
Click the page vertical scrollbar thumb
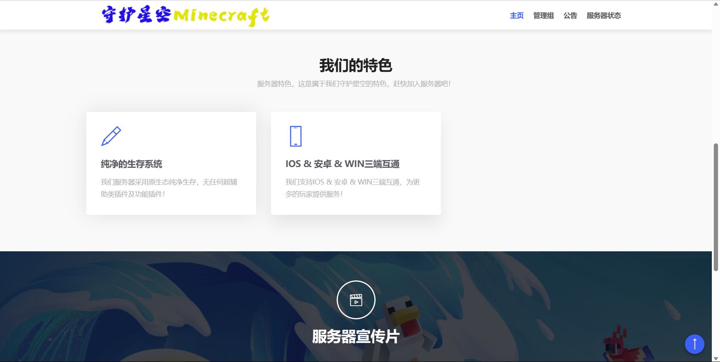716,207
